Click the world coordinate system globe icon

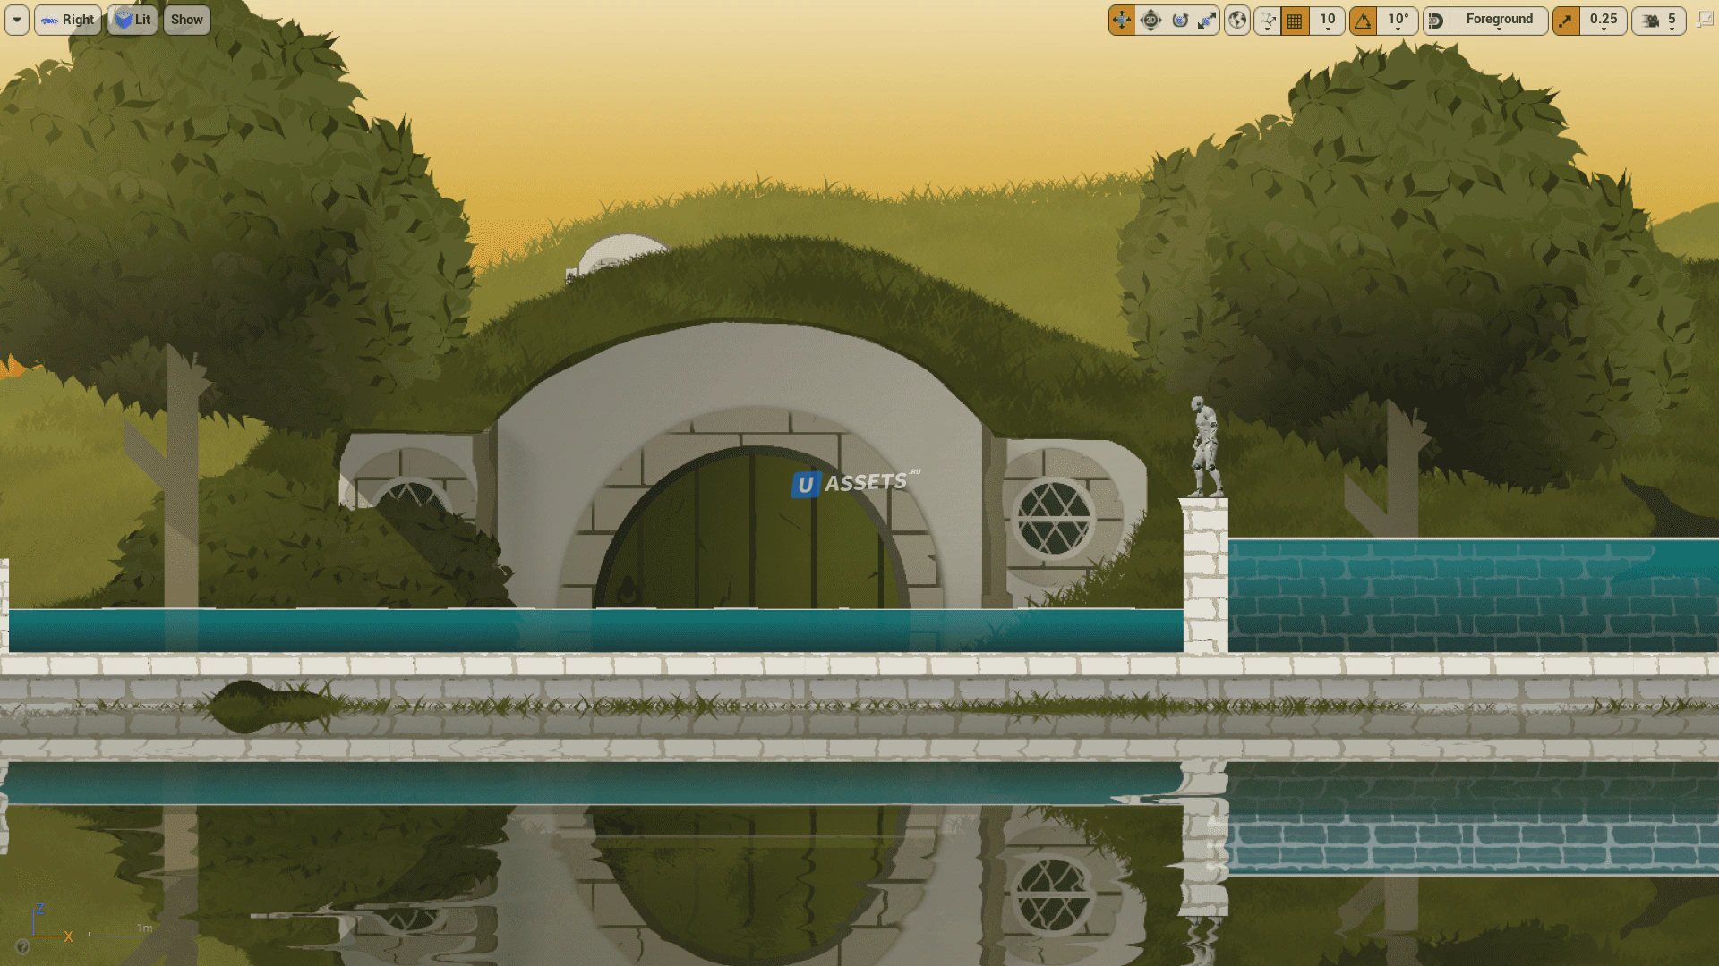[x=1237, y=20]
